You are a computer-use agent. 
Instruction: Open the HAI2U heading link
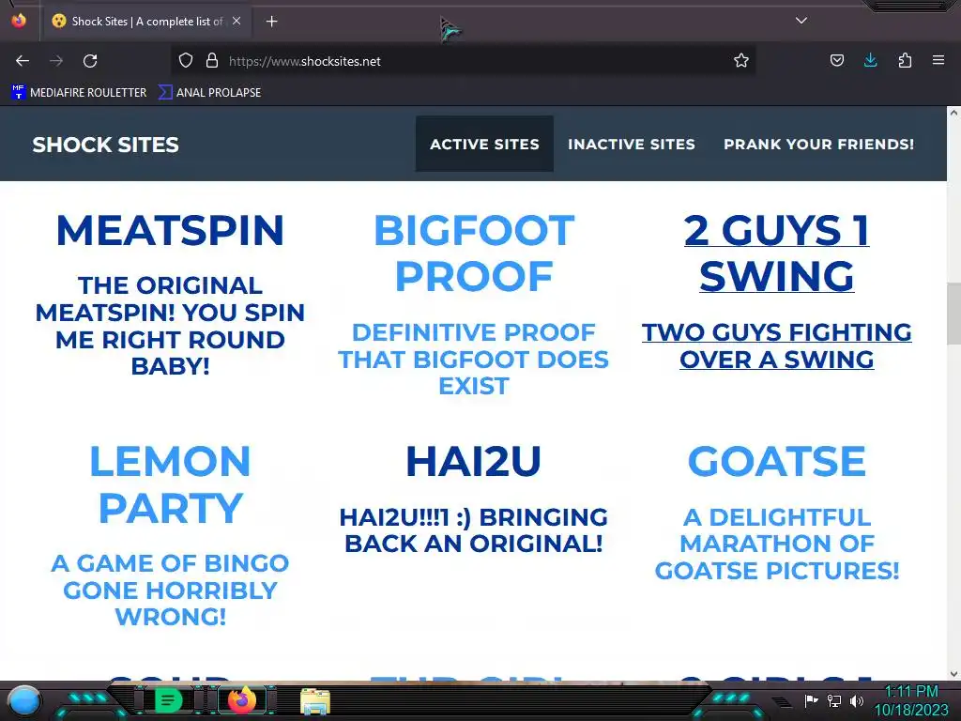(x=473, y=461)
